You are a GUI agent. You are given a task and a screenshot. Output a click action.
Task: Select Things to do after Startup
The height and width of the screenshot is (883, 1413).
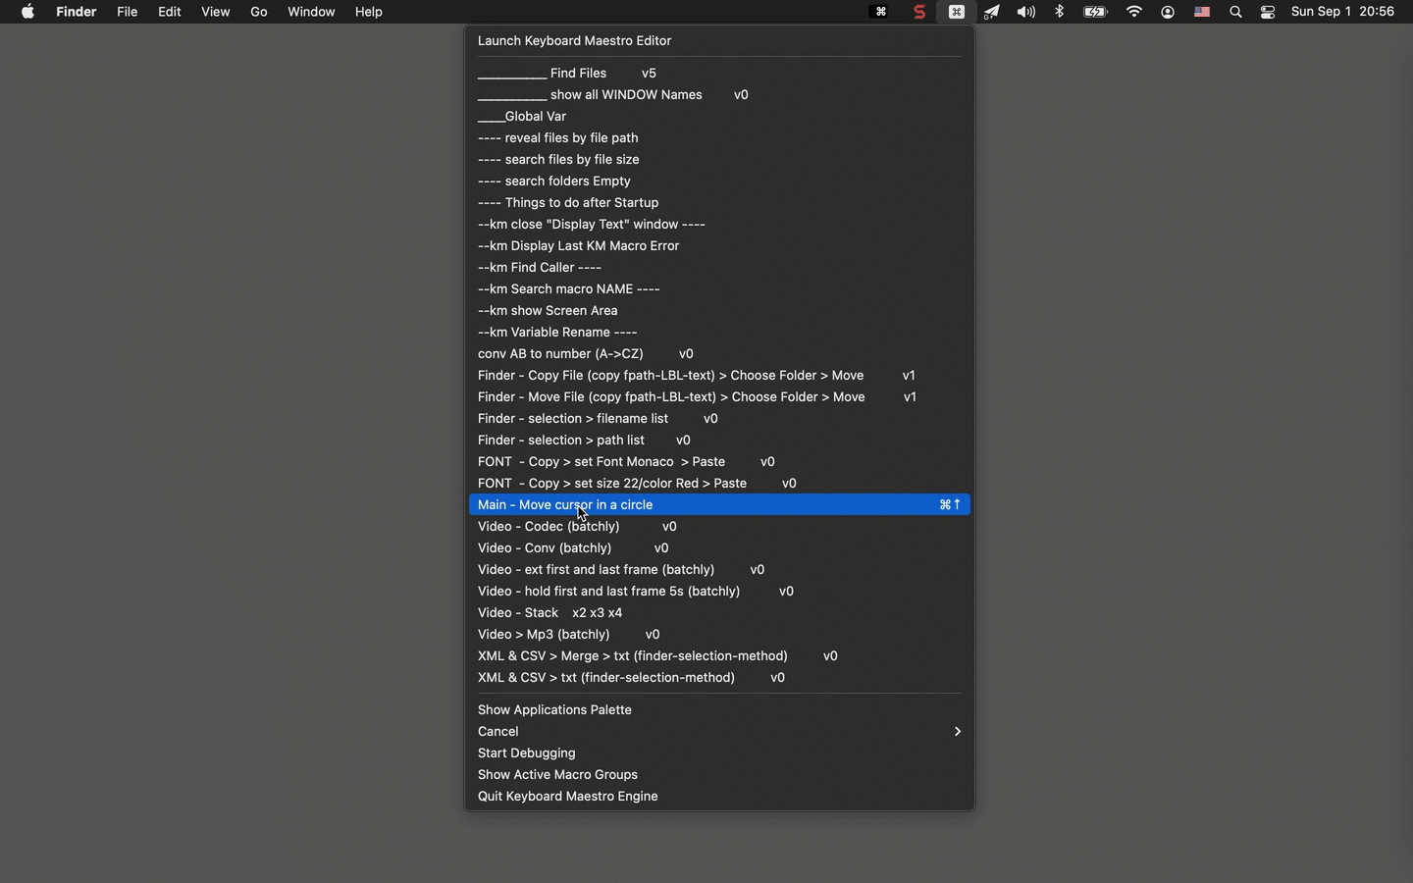click(719, 203)
